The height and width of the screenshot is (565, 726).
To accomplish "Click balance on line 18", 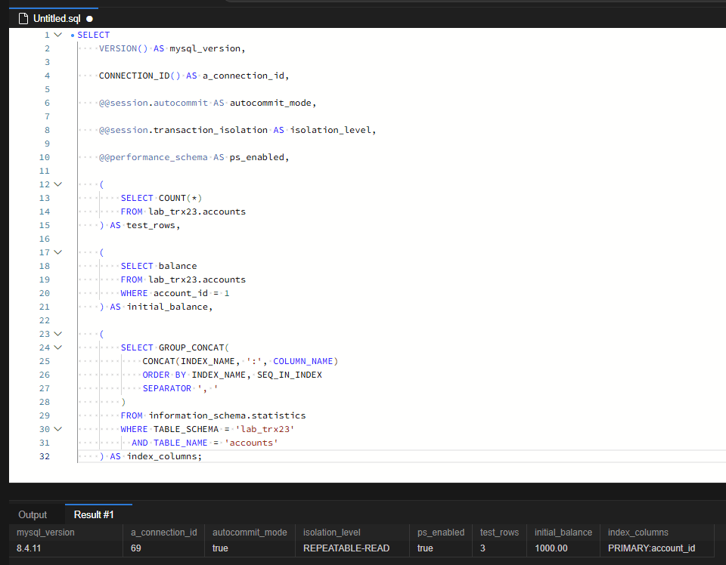I will tap(178, 266).
